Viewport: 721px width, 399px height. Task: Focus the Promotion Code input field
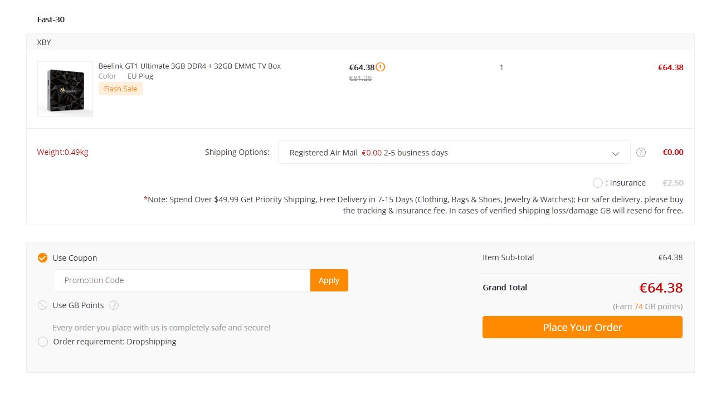click(x=182, y=280)
